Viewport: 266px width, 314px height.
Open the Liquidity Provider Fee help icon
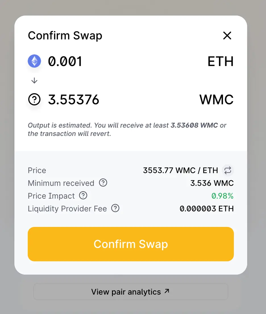pos(115,208)
